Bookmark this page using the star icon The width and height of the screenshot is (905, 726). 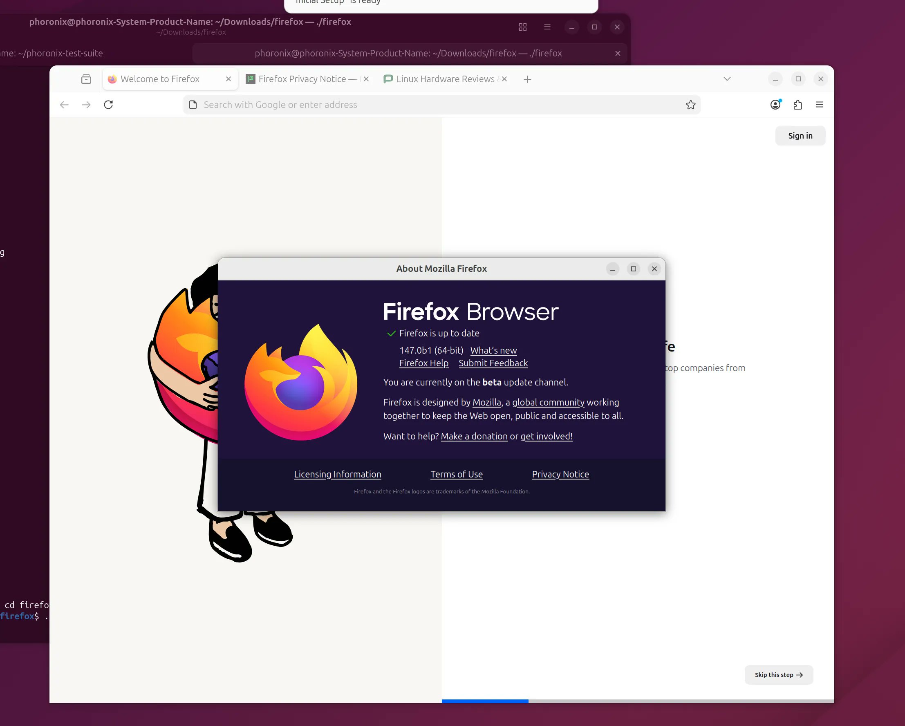(x=690, y=104)
